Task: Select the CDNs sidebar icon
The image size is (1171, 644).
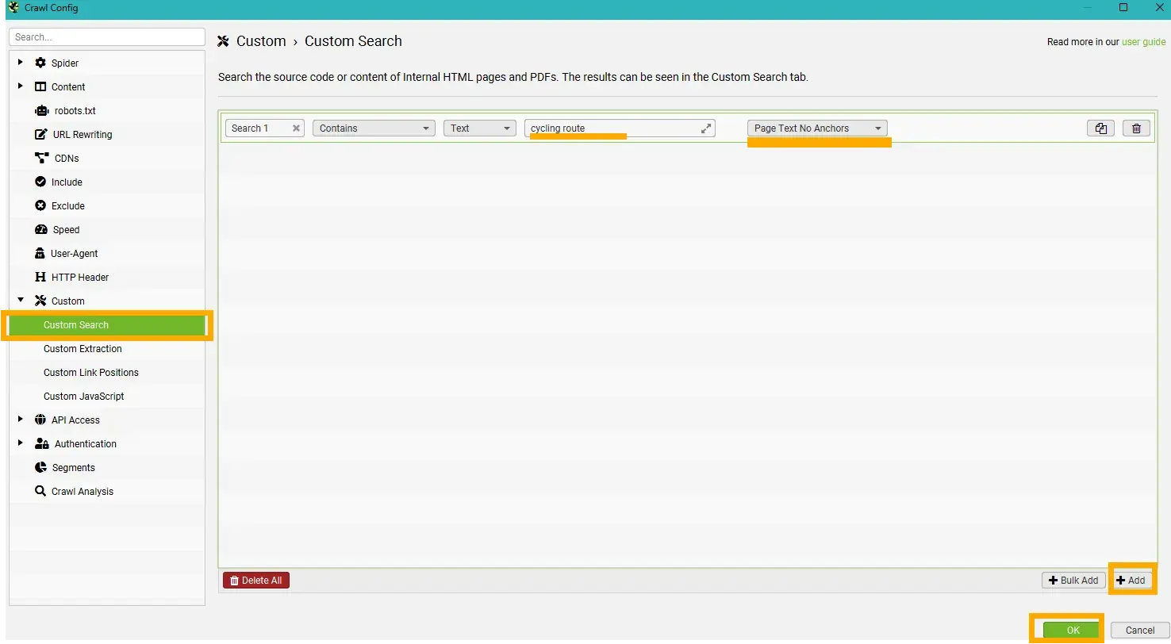Action: click(x=40, y=158)
